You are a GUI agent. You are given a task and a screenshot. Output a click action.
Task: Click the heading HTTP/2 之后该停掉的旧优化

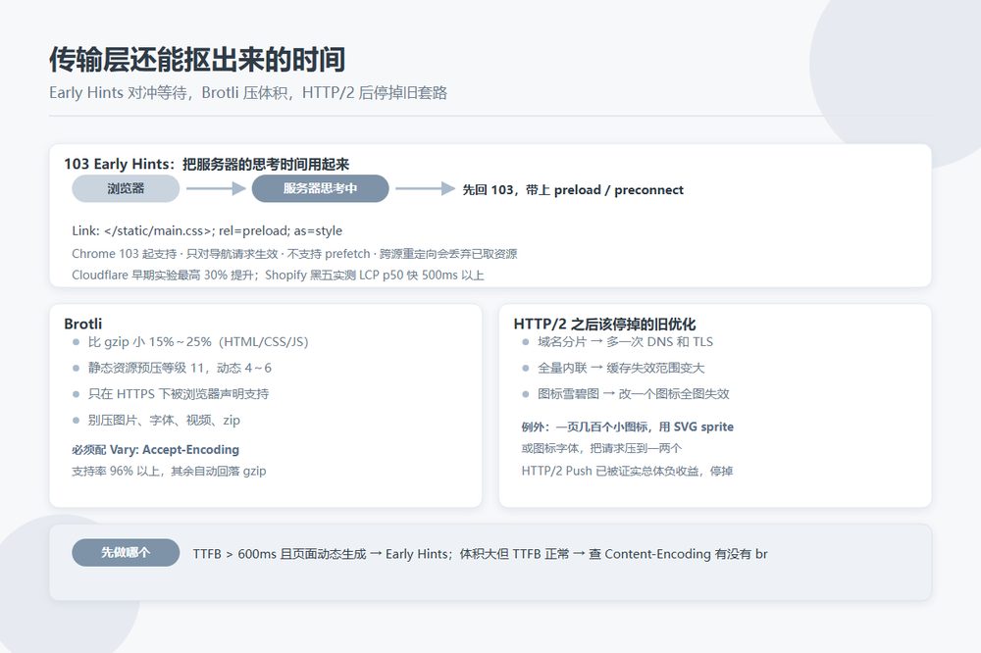(604, 324)
